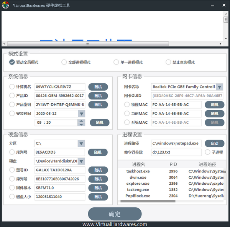Image resolution: width=230 pixels, height=227 pixels.
Task: Increase install time using stepper up arrow
Action: click(81, 121)
